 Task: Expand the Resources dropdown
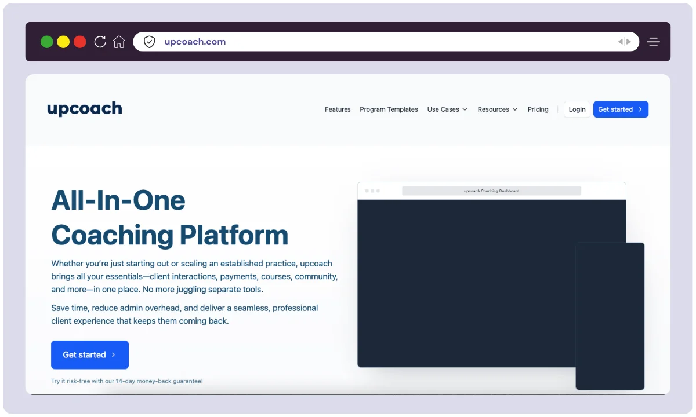(x=498, y=109)
